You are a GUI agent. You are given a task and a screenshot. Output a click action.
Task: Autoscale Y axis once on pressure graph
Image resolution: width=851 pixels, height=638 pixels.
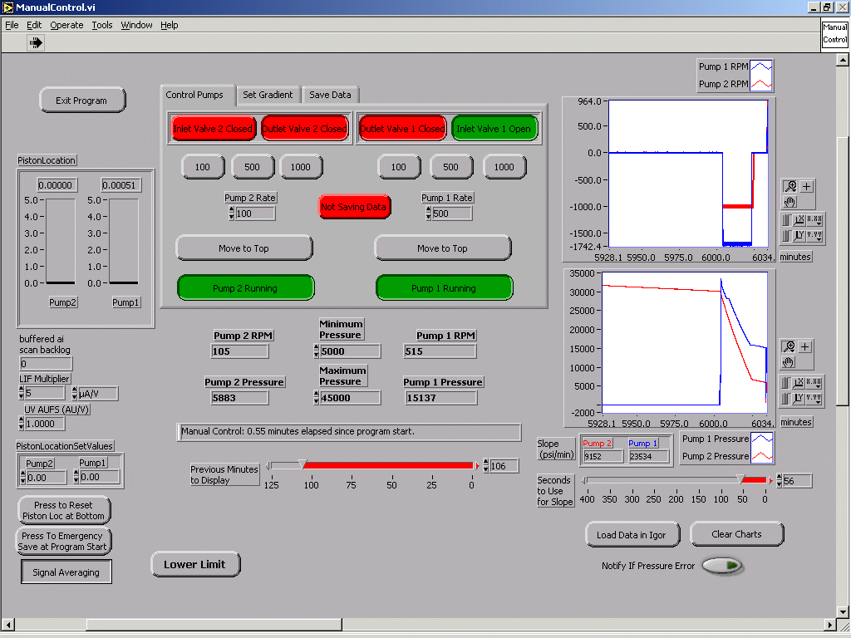(798, 399)
